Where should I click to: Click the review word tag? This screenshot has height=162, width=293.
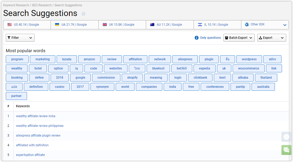[112, 59]
